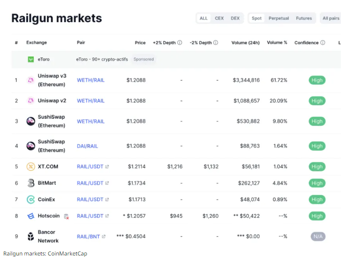The height and width of the screenshot is (257, 352).
Task: Sort the table by Volume (24h) header
Action: (x=245, y=43)
